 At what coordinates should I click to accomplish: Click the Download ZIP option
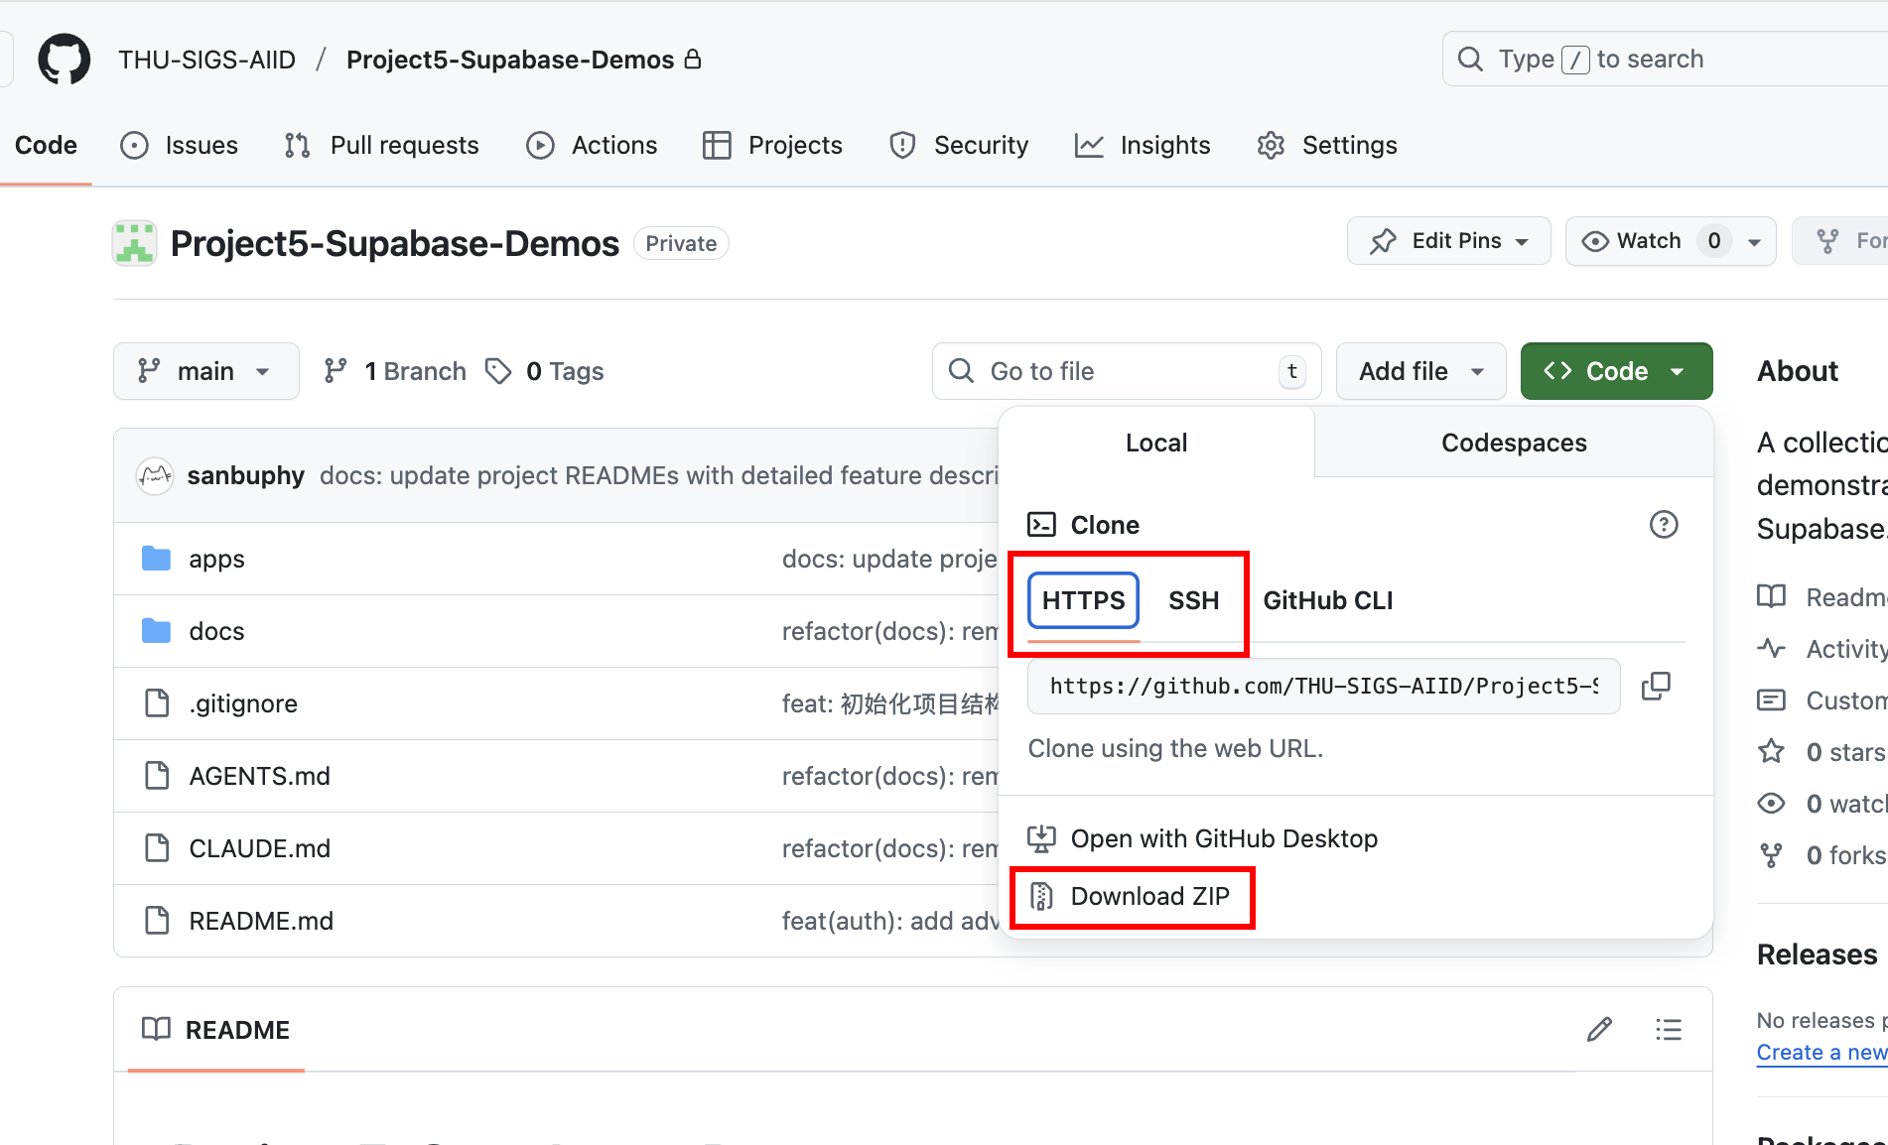(x=1149, y=896)
